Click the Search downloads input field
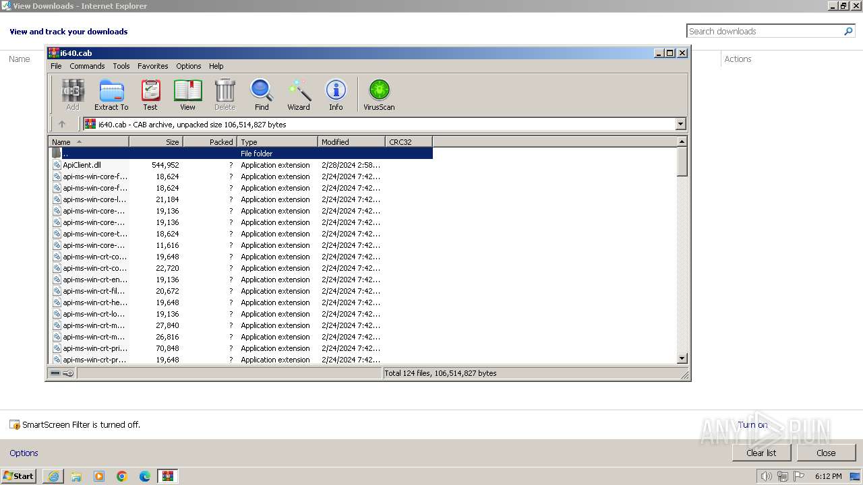Image resolution: width=863 pixels, height=485 pixels. [765, 31]
